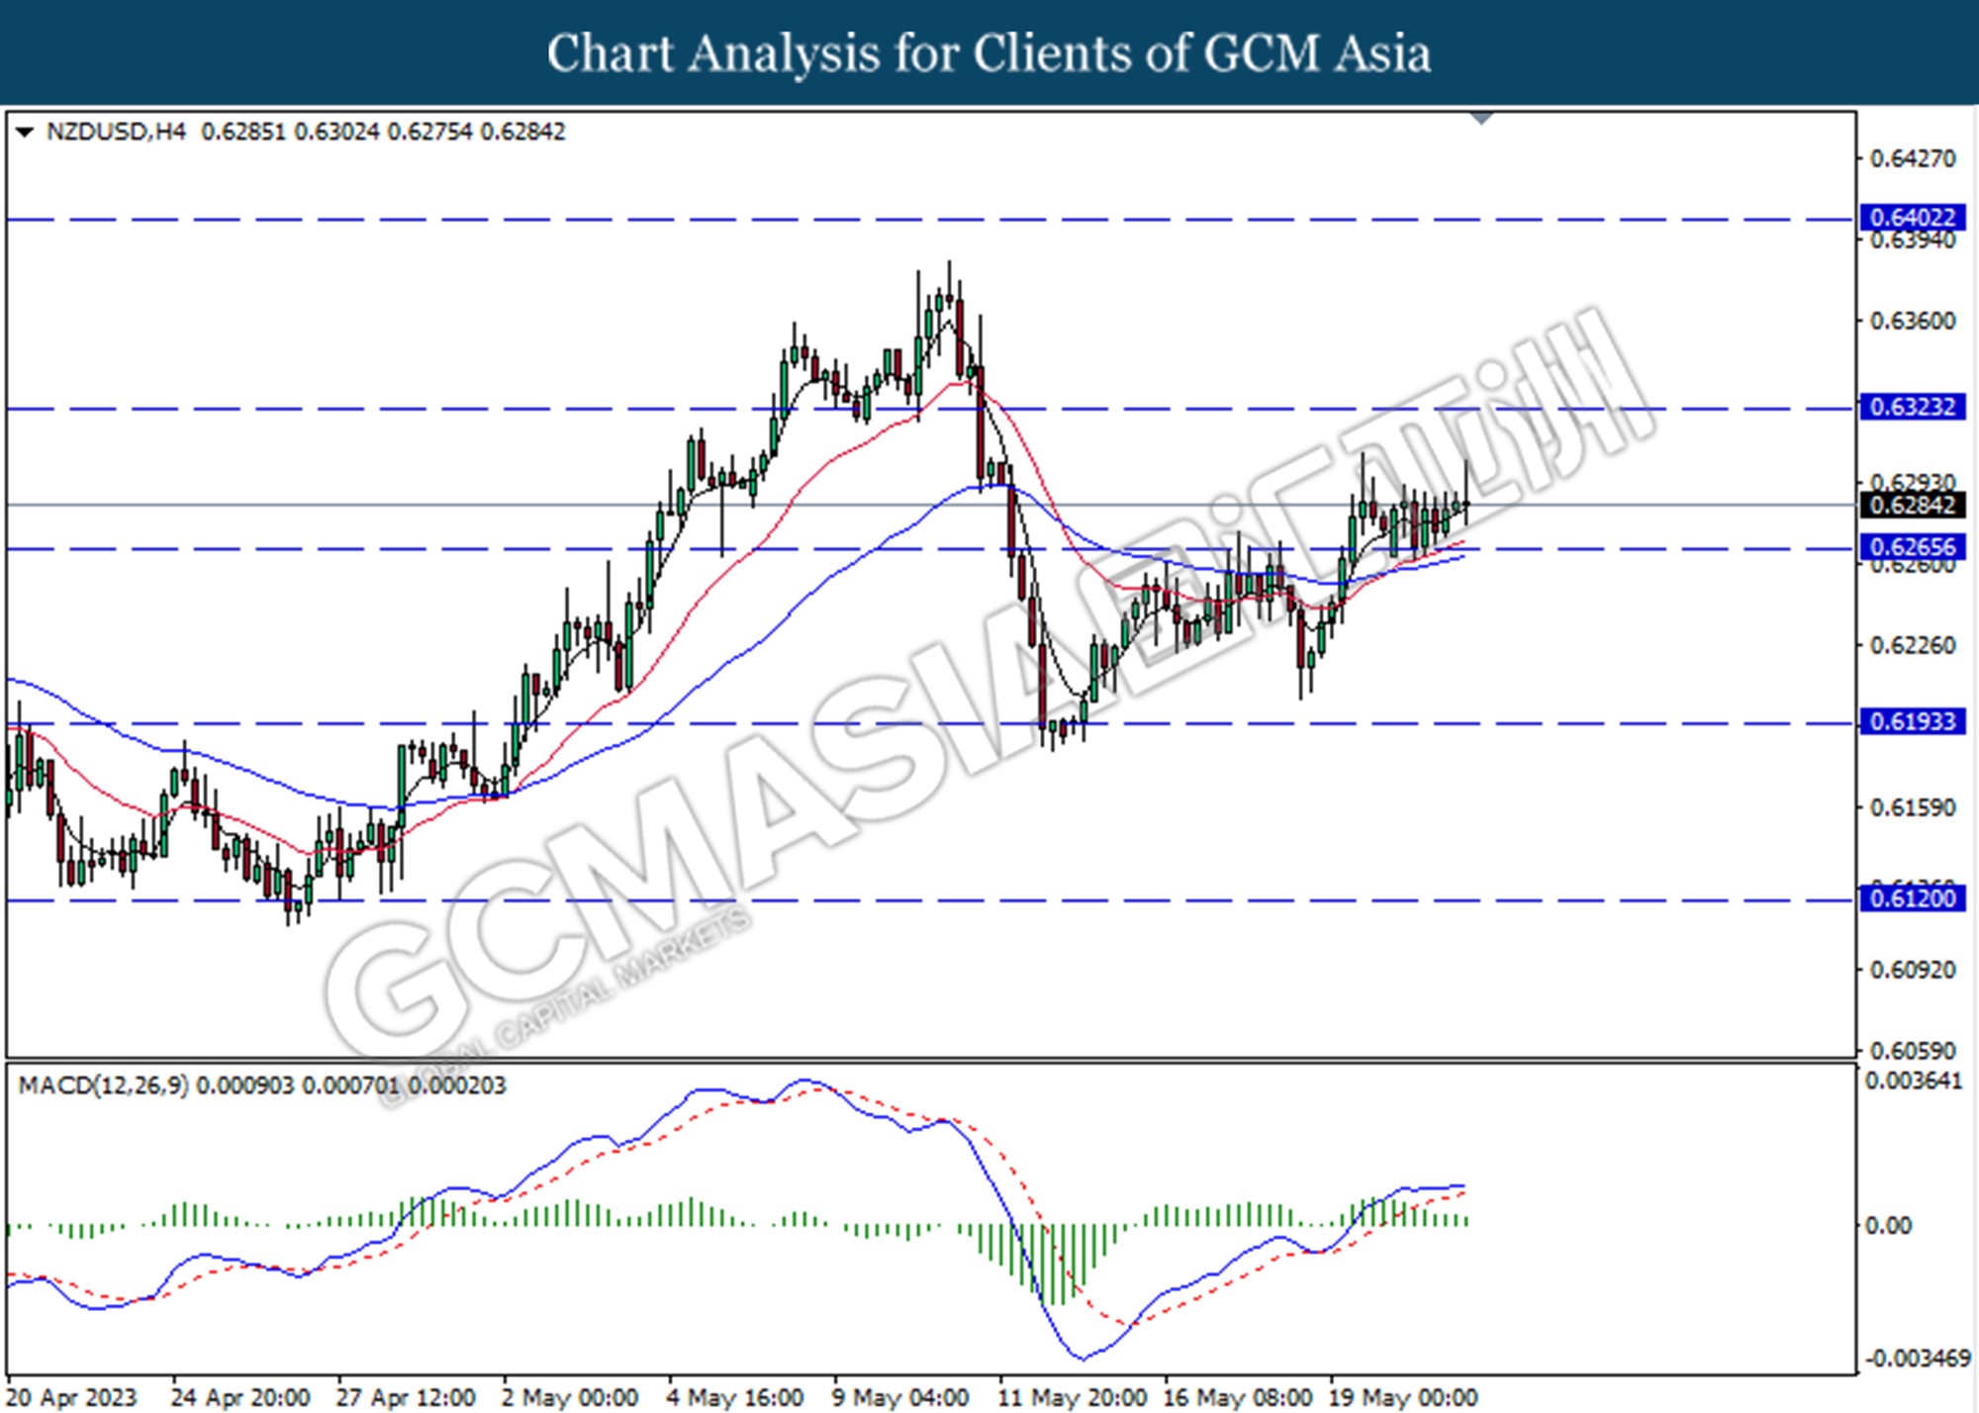Click the 0.62260 price axis value
The width and height of the screenshot is (1979, 1413).
1913,645
